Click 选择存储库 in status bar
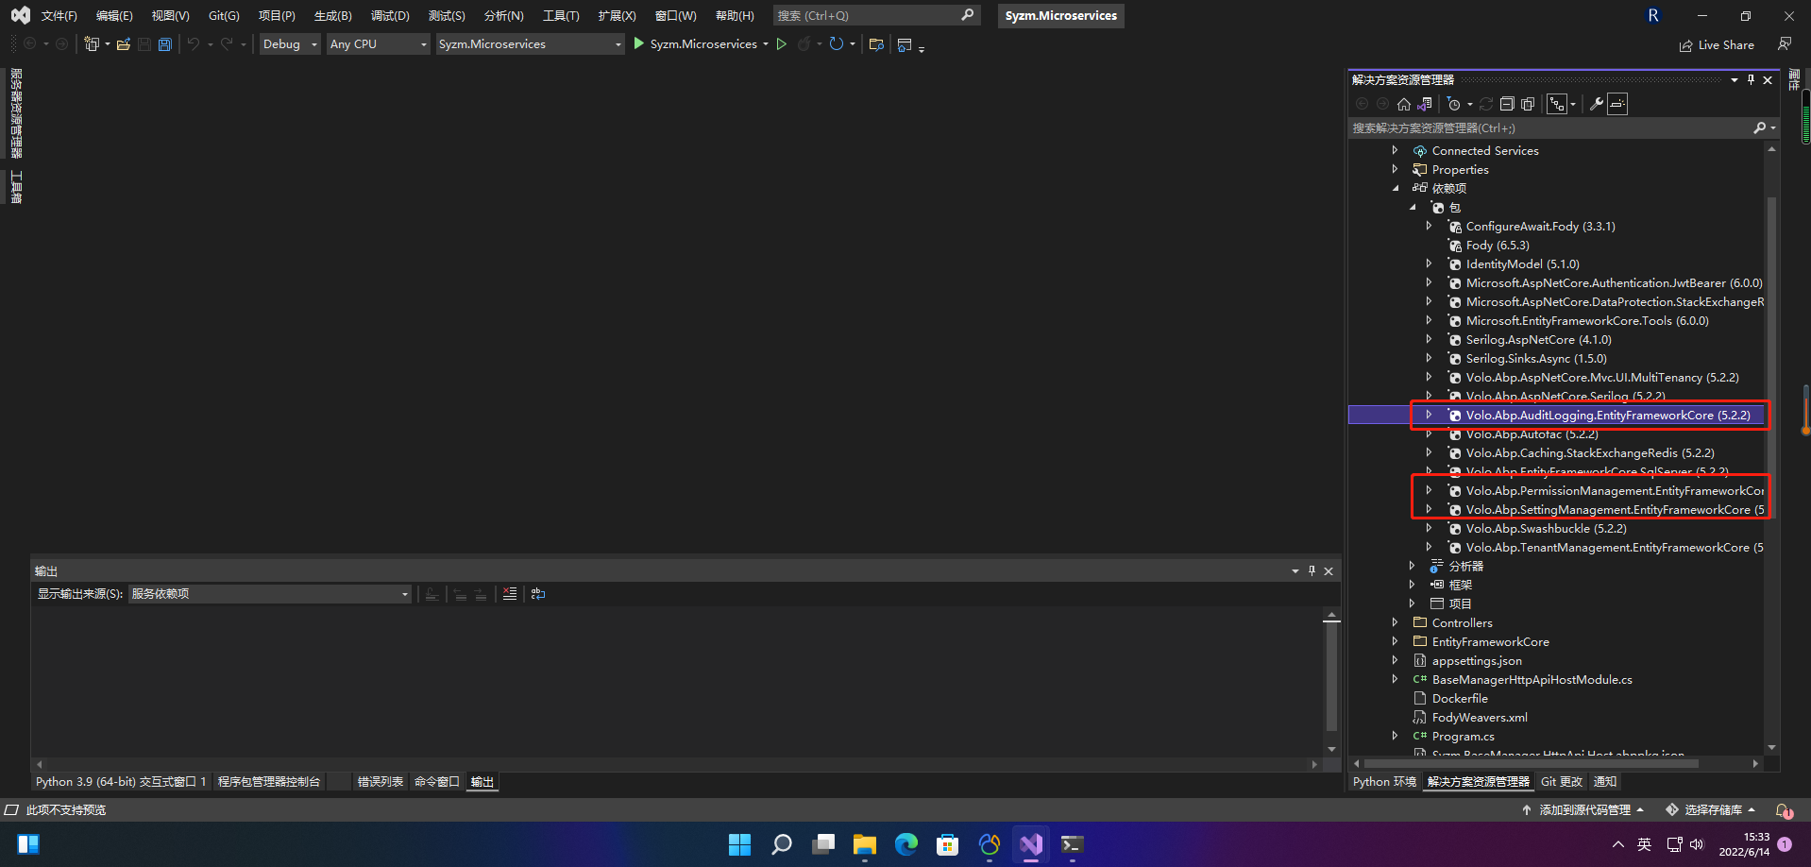Screen dimensions: 1811x867 [1711, 810]
